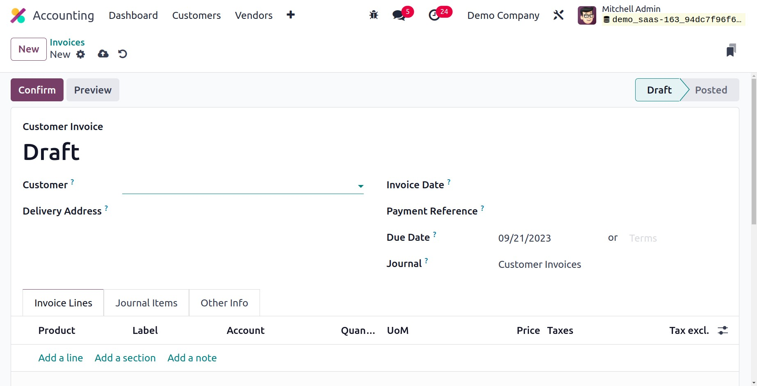The width and height of the screenshot is (757, 386).
Task: Expand the Customer dropdown arrow
Action: pyautogui.click(x=360, y=186)
